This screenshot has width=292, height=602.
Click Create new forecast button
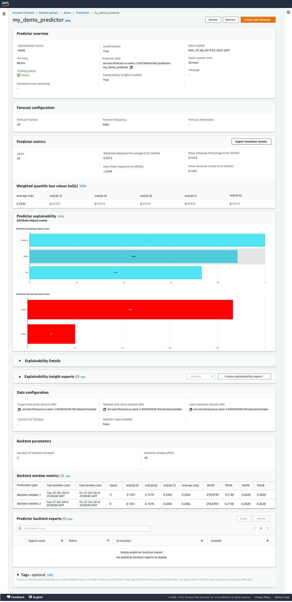pyautogui.click(x=258, y=20)
